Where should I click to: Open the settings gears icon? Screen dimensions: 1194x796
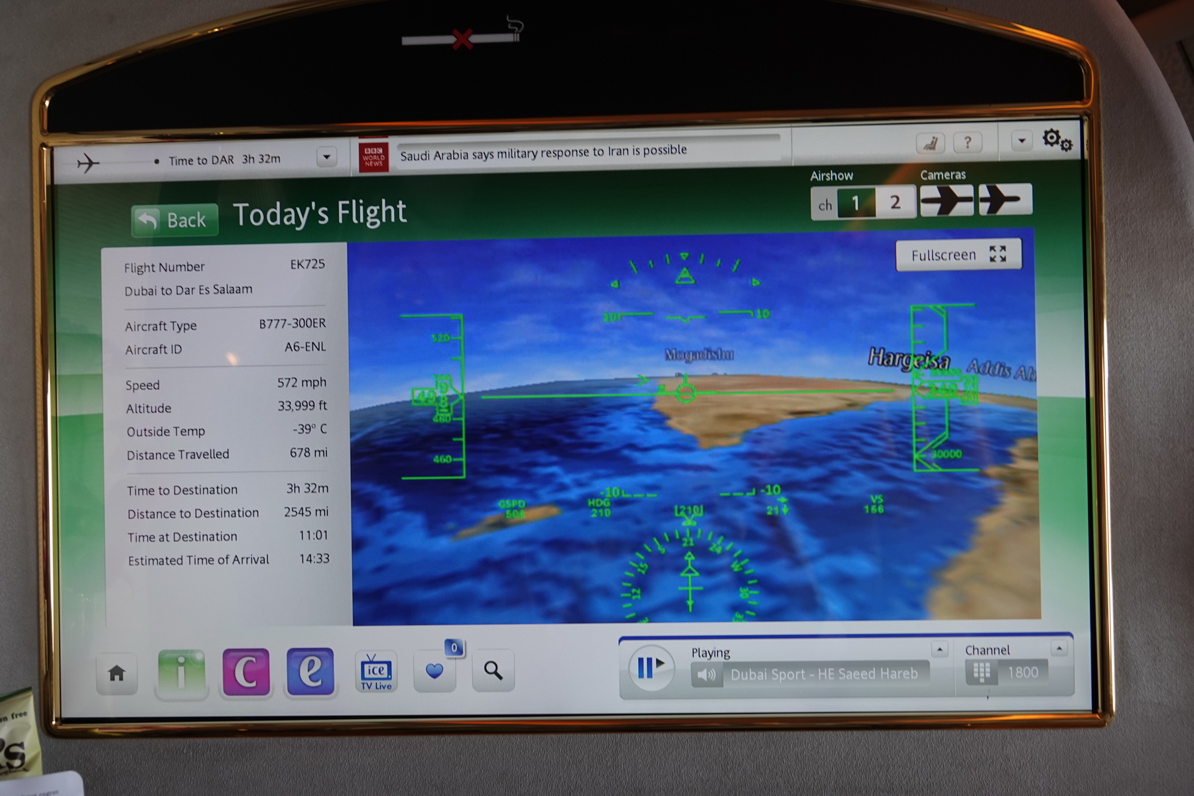click(1057, 139)
